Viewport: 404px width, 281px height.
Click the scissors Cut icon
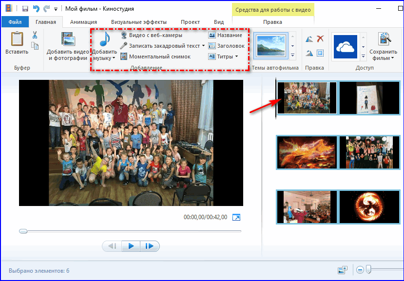click(35, 35)
